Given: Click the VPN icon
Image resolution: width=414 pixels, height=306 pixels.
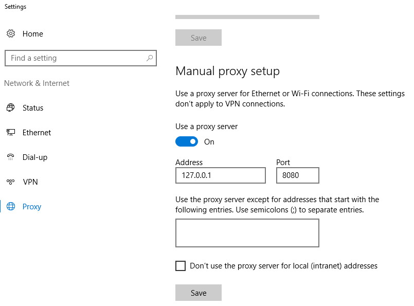Looking at the screenshot, I should (11, 182).
